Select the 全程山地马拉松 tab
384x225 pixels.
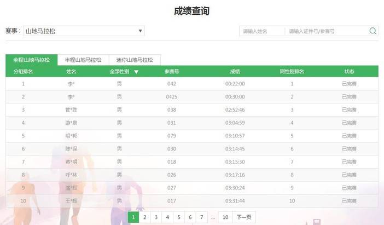pyautogui.click(x=31, y=60)
